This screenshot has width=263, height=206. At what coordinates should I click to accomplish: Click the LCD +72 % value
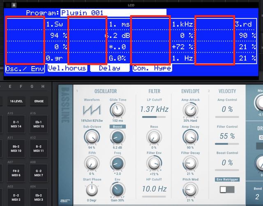182,47
